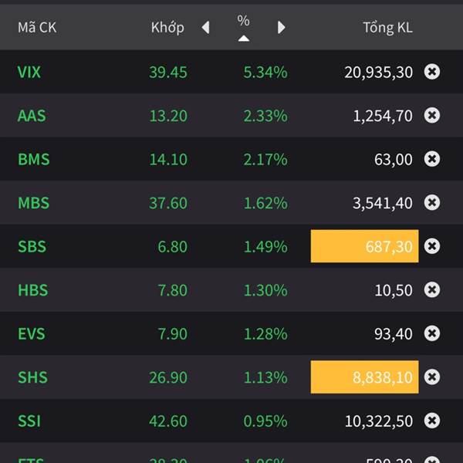
Task: Switch to previous column with left arrow
Action: pos(205,28)
